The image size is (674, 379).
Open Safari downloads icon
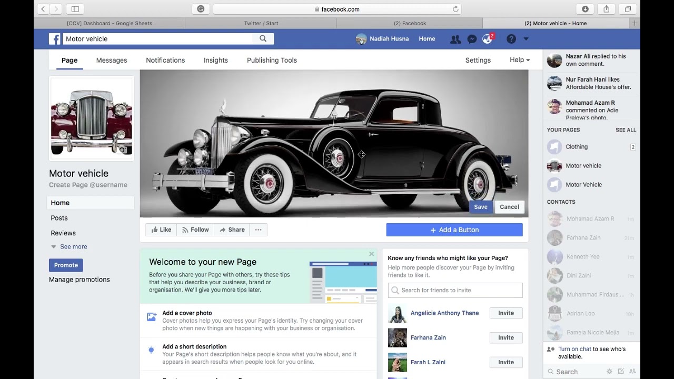click(585, 9)
